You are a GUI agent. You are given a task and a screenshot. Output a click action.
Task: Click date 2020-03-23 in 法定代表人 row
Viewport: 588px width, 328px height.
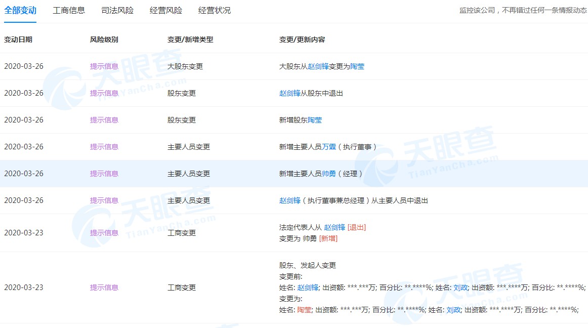tap(24, 233)
